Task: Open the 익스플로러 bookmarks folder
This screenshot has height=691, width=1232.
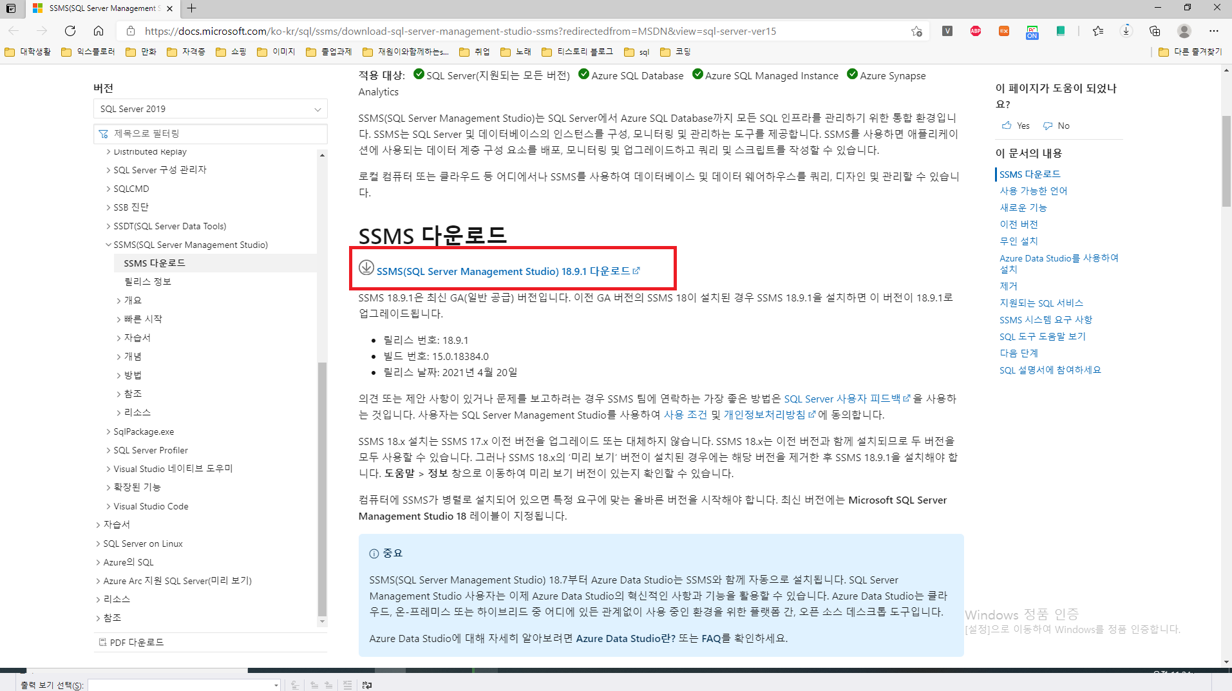Action: point(88,52)
